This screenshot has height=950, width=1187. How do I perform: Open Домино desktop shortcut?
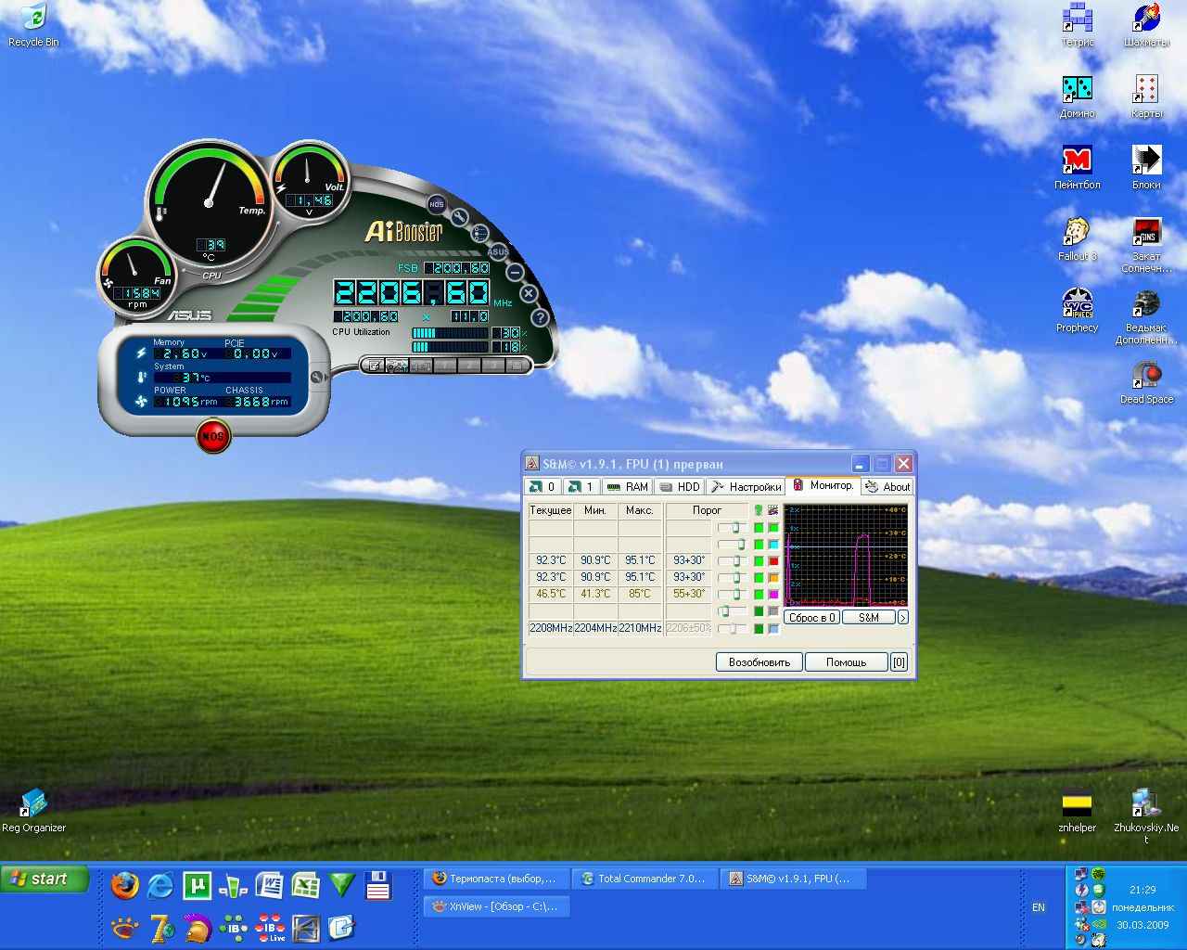[x=1077, y=96]
